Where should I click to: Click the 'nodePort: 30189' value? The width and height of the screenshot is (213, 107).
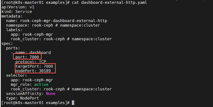pyautogui.click(x=33, y=71)
